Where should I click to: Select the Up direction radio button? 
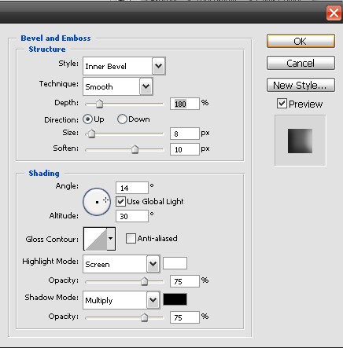[87, 119]
